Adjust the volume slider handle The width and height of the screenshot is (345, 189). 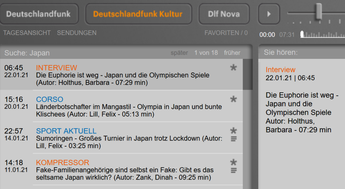point(318,11)
